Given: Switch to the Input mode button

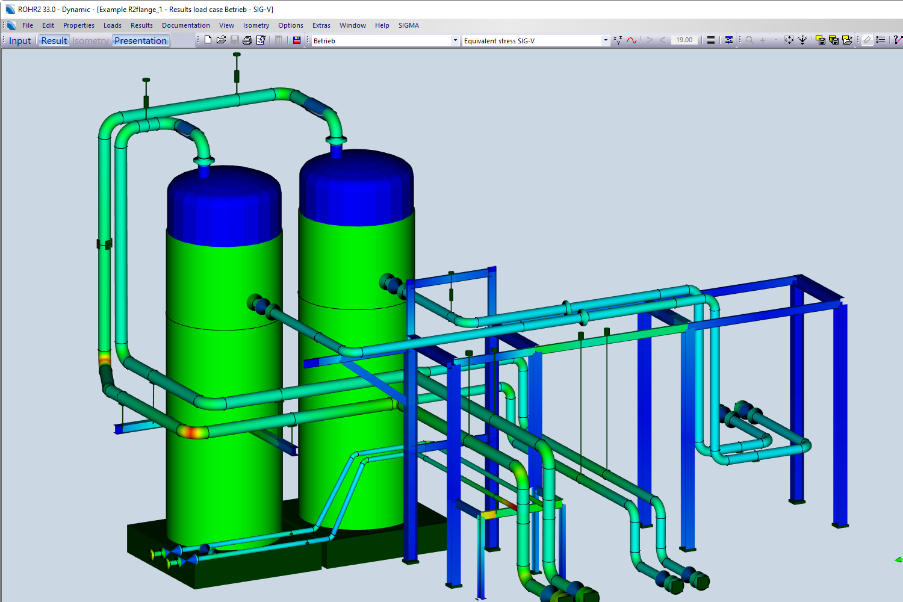Looking at the screenshot, I should [20, 41].
